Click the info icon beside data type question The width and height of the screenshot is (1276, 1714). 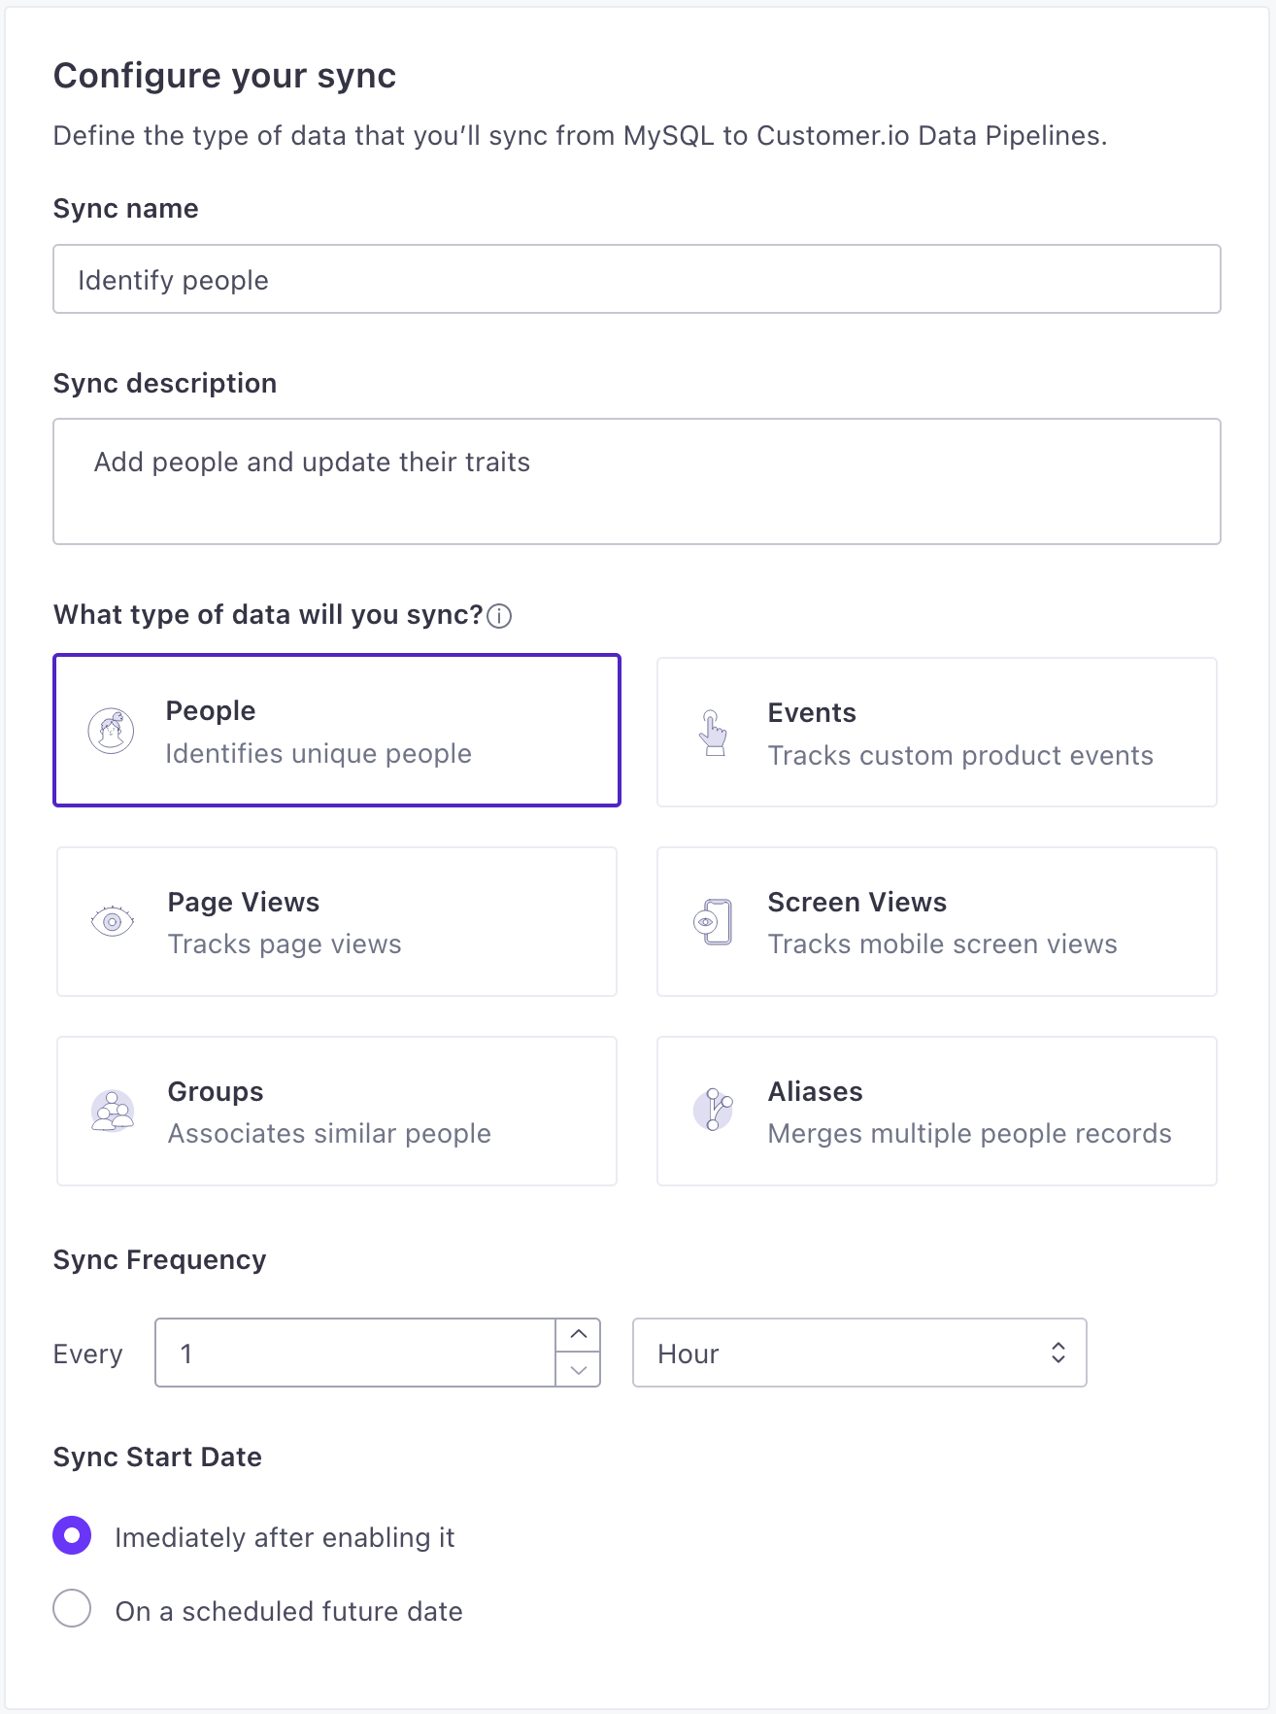tap(499, 616)
